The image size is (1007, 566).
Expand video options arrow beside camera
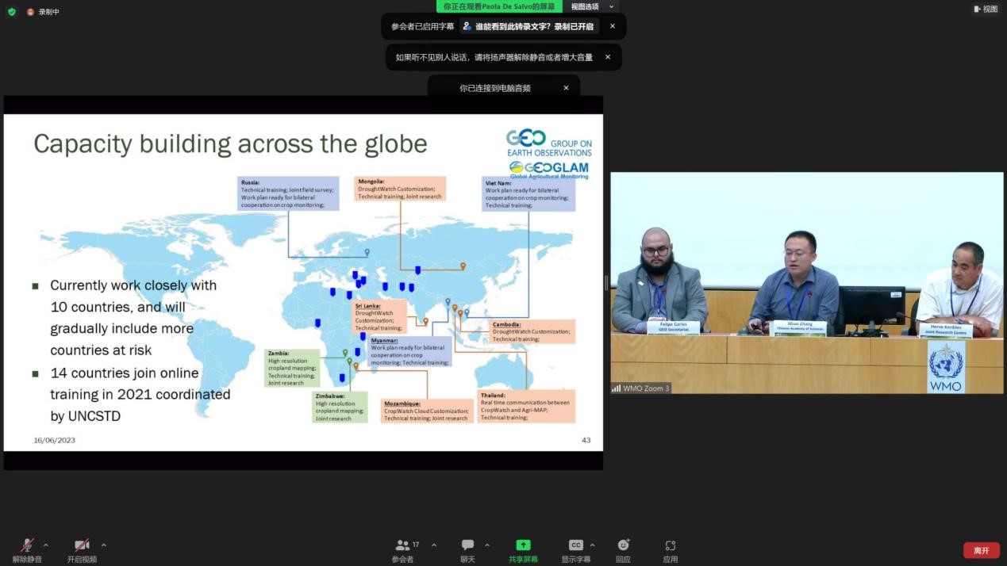(103, 545)
